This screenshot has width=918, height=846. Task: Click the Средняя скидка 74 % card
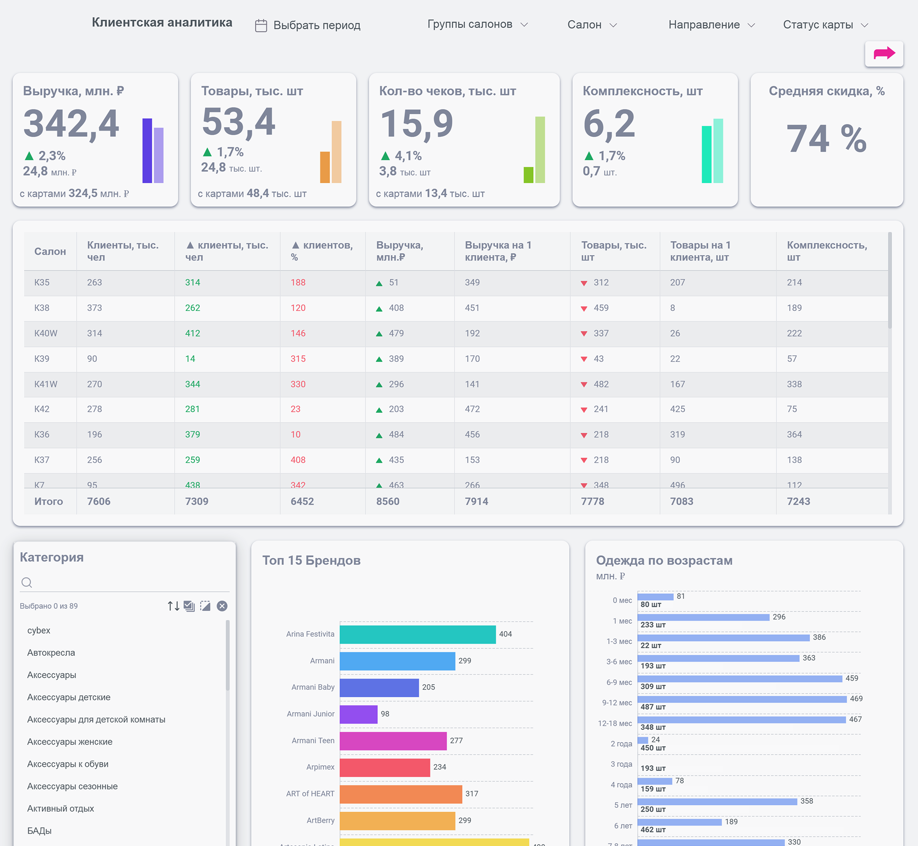[x=827, y=140]
